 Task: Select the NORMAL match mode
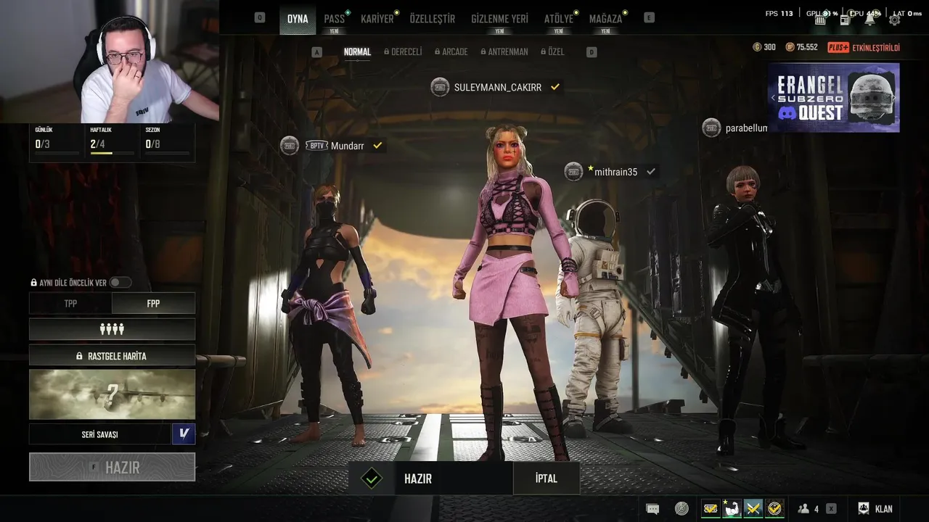tap(357, 52)
